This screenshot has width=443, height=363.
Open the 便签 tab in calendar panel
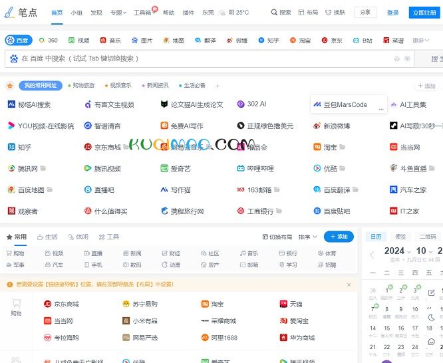(400, 237)
